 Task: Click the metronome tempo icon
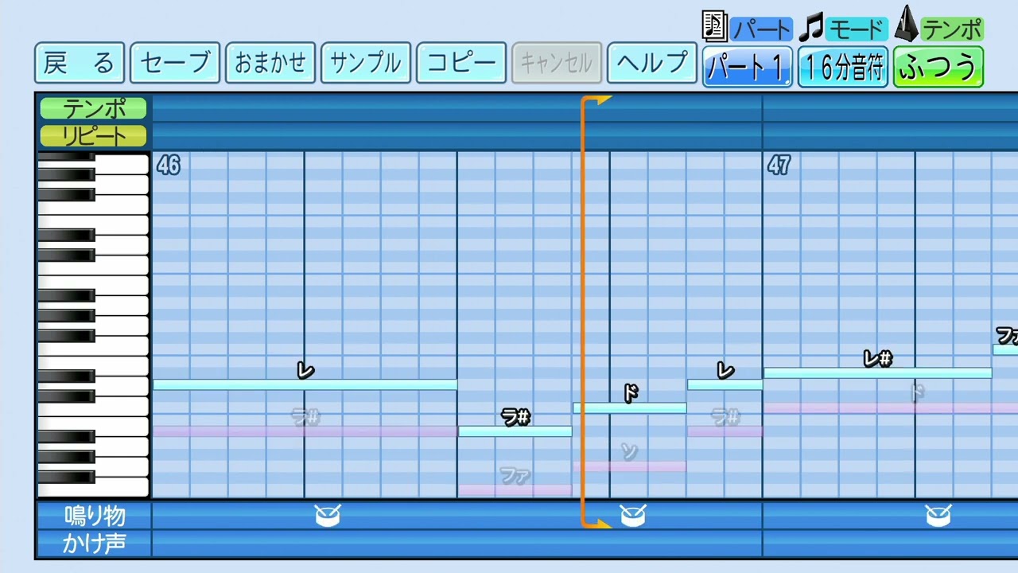click(x=906, y=24)
